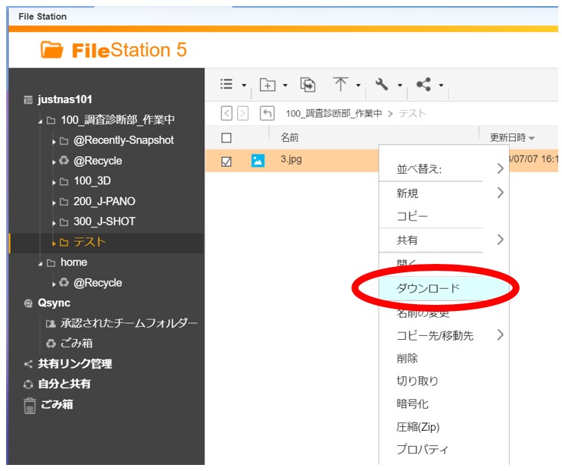Open the share dropdown arrow

(x=442, y=86)
